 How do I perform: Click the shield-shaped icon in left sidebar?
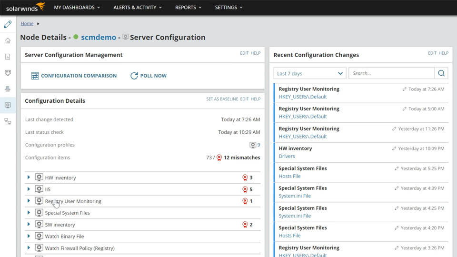click(x=8, y=72)
